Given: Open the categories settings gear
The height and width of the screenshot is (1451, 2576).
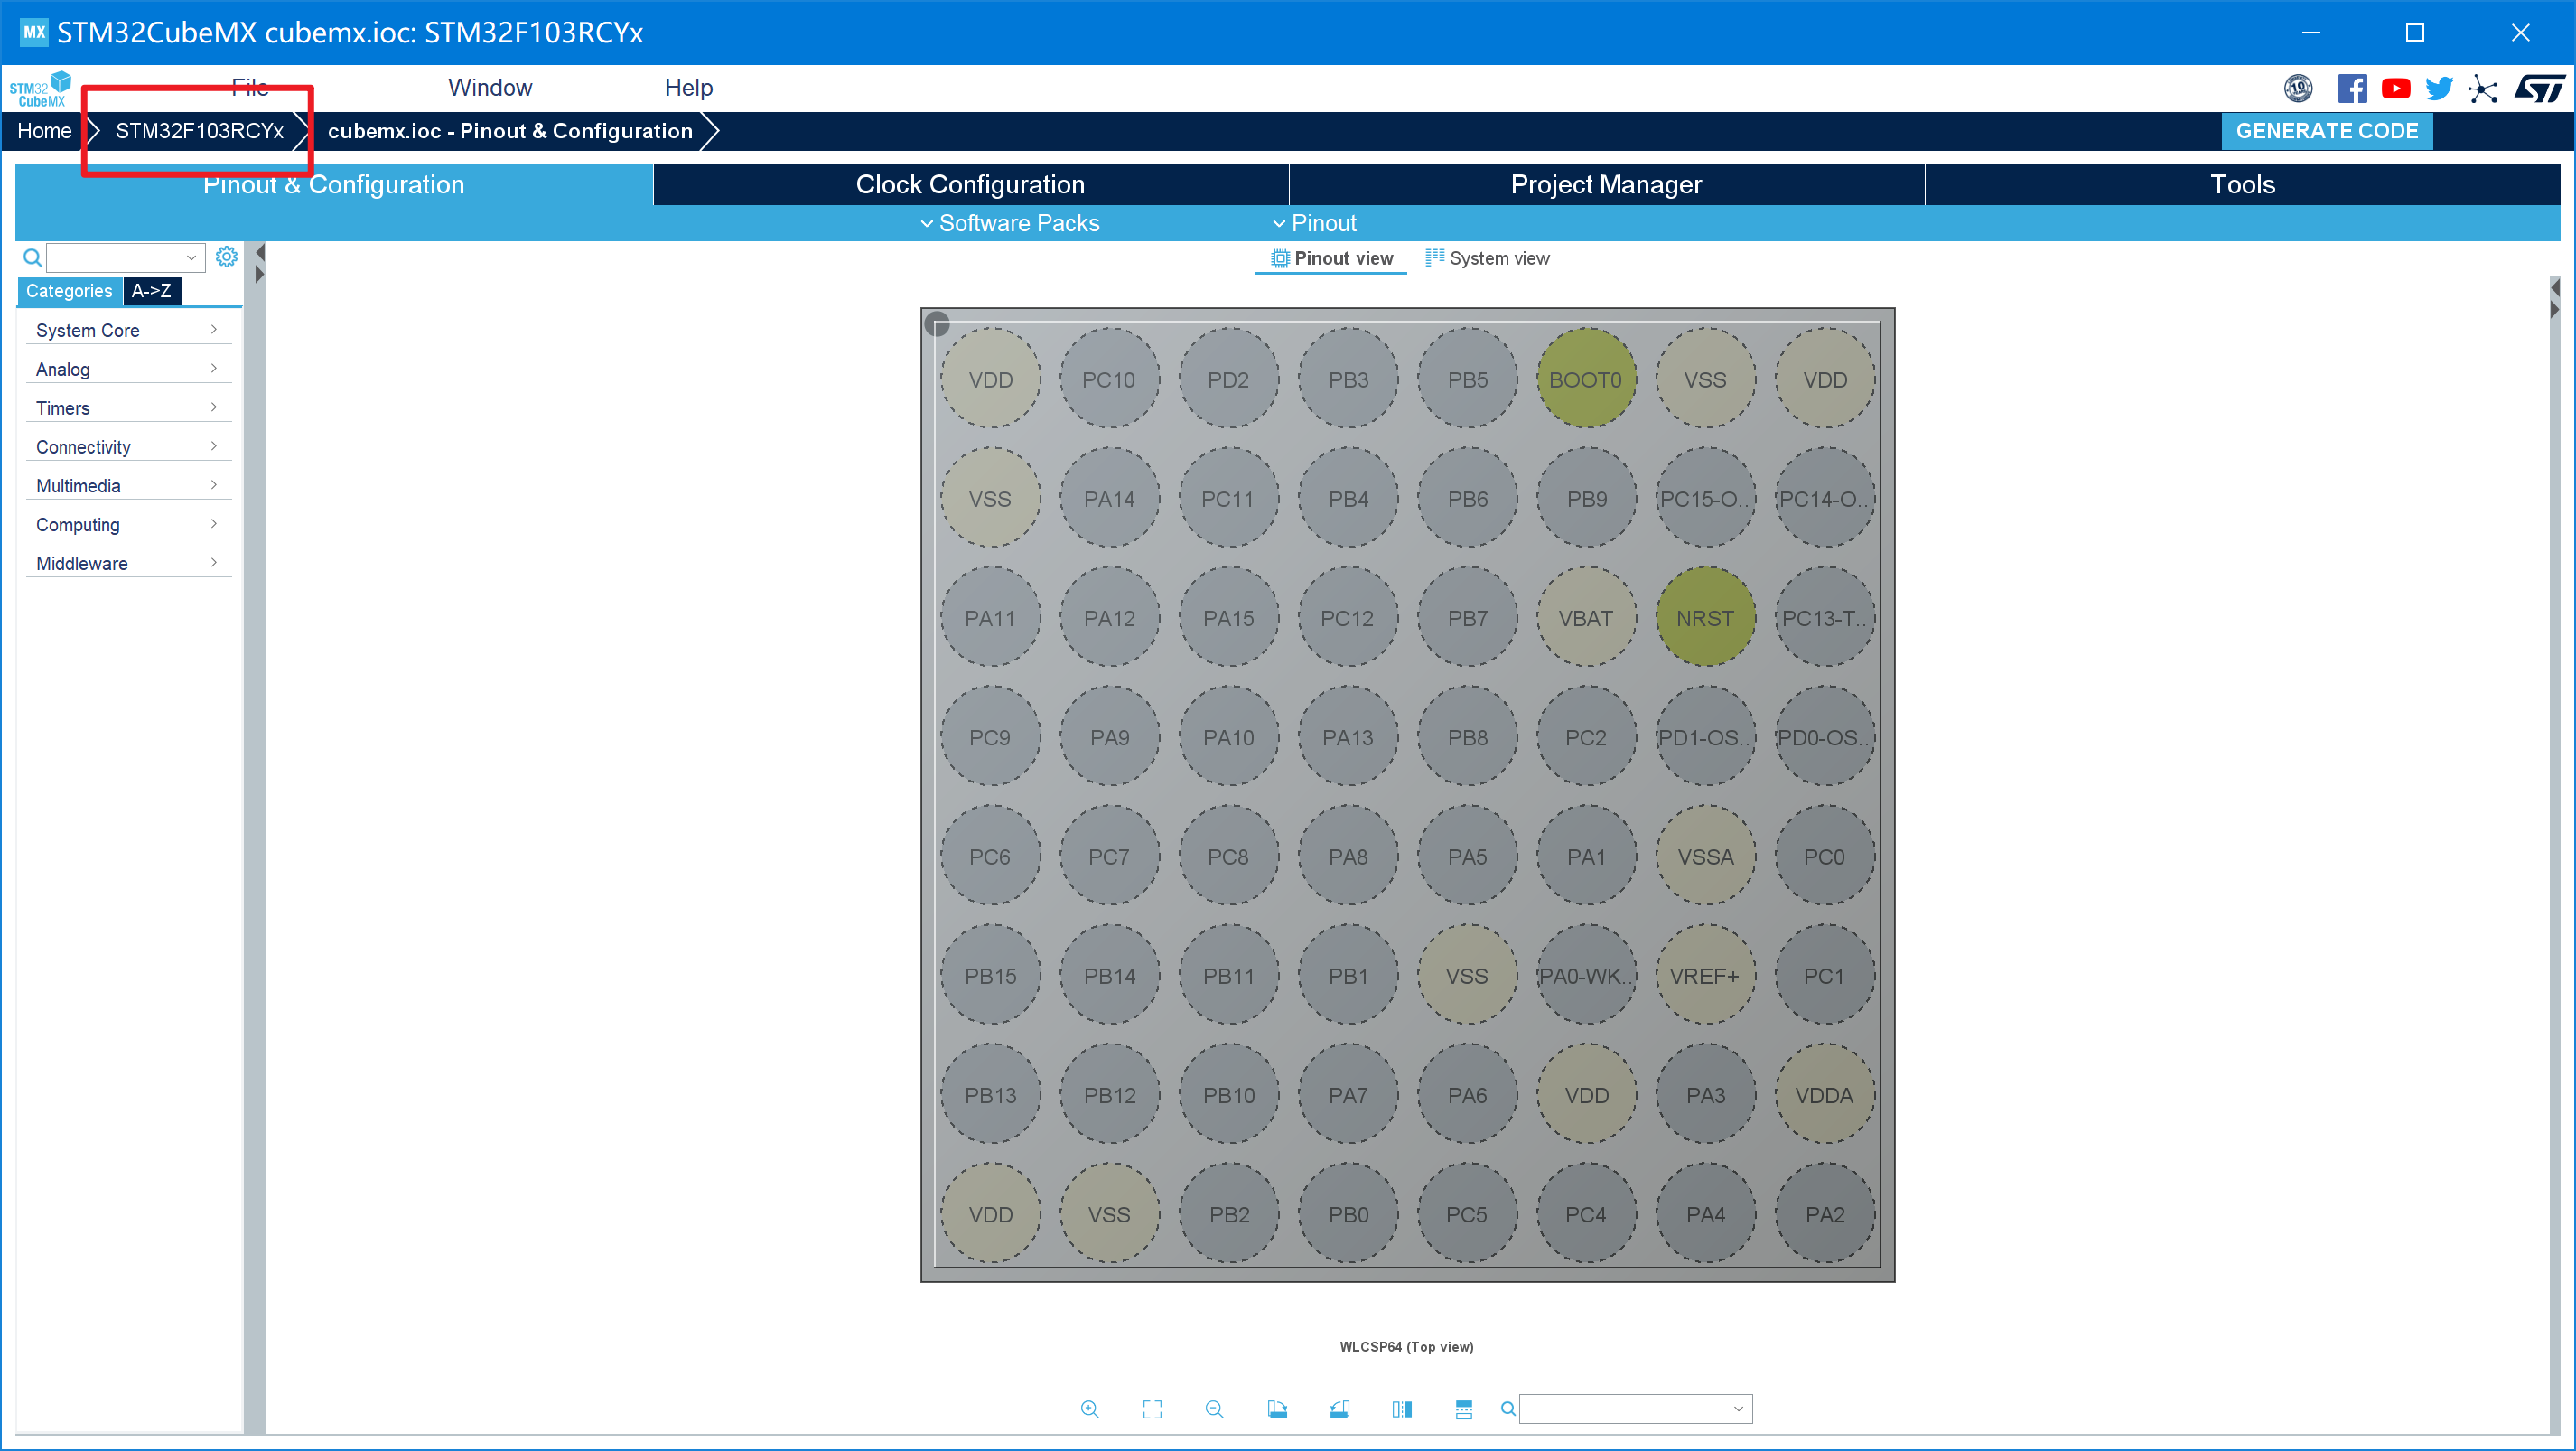Looking at the screenshot, I should click(227, 257).
